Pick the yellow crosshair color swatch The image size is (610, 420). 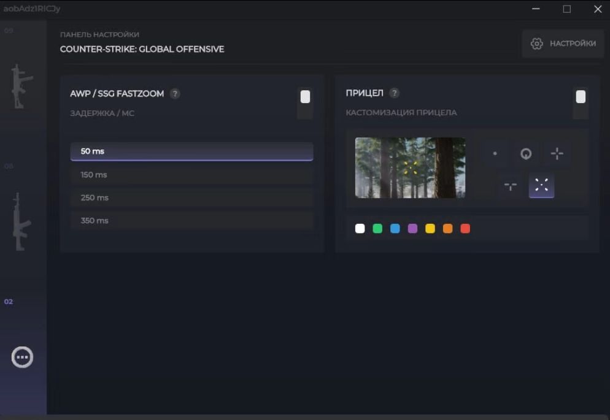tap(430, 229)
